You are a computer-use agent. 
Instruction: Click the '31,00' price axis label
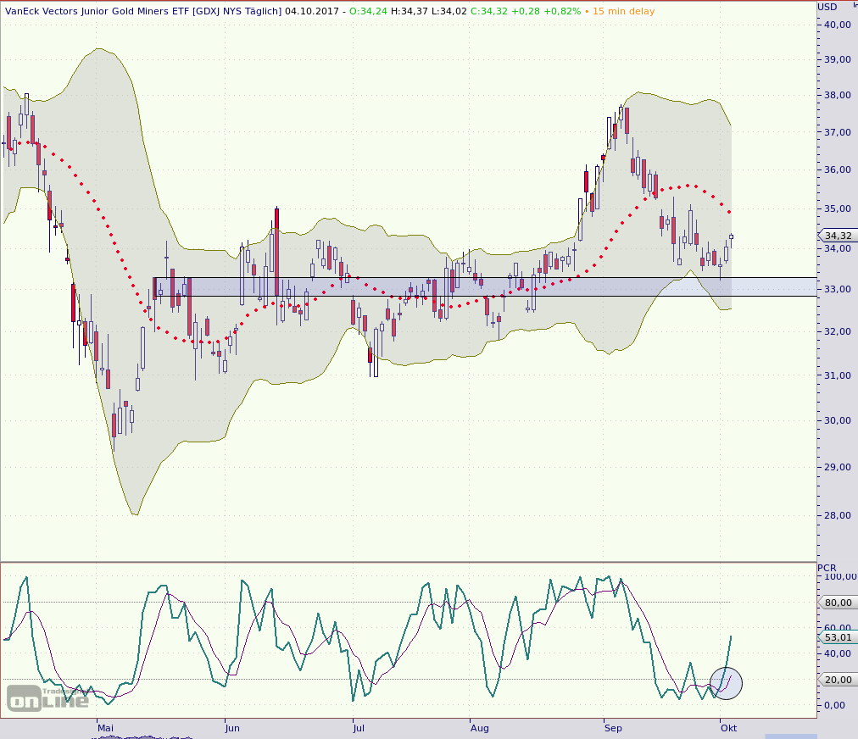click(837, 375)
